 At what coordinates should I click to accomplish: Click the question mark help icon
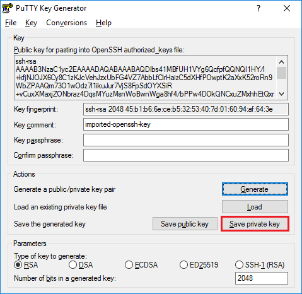258,8
